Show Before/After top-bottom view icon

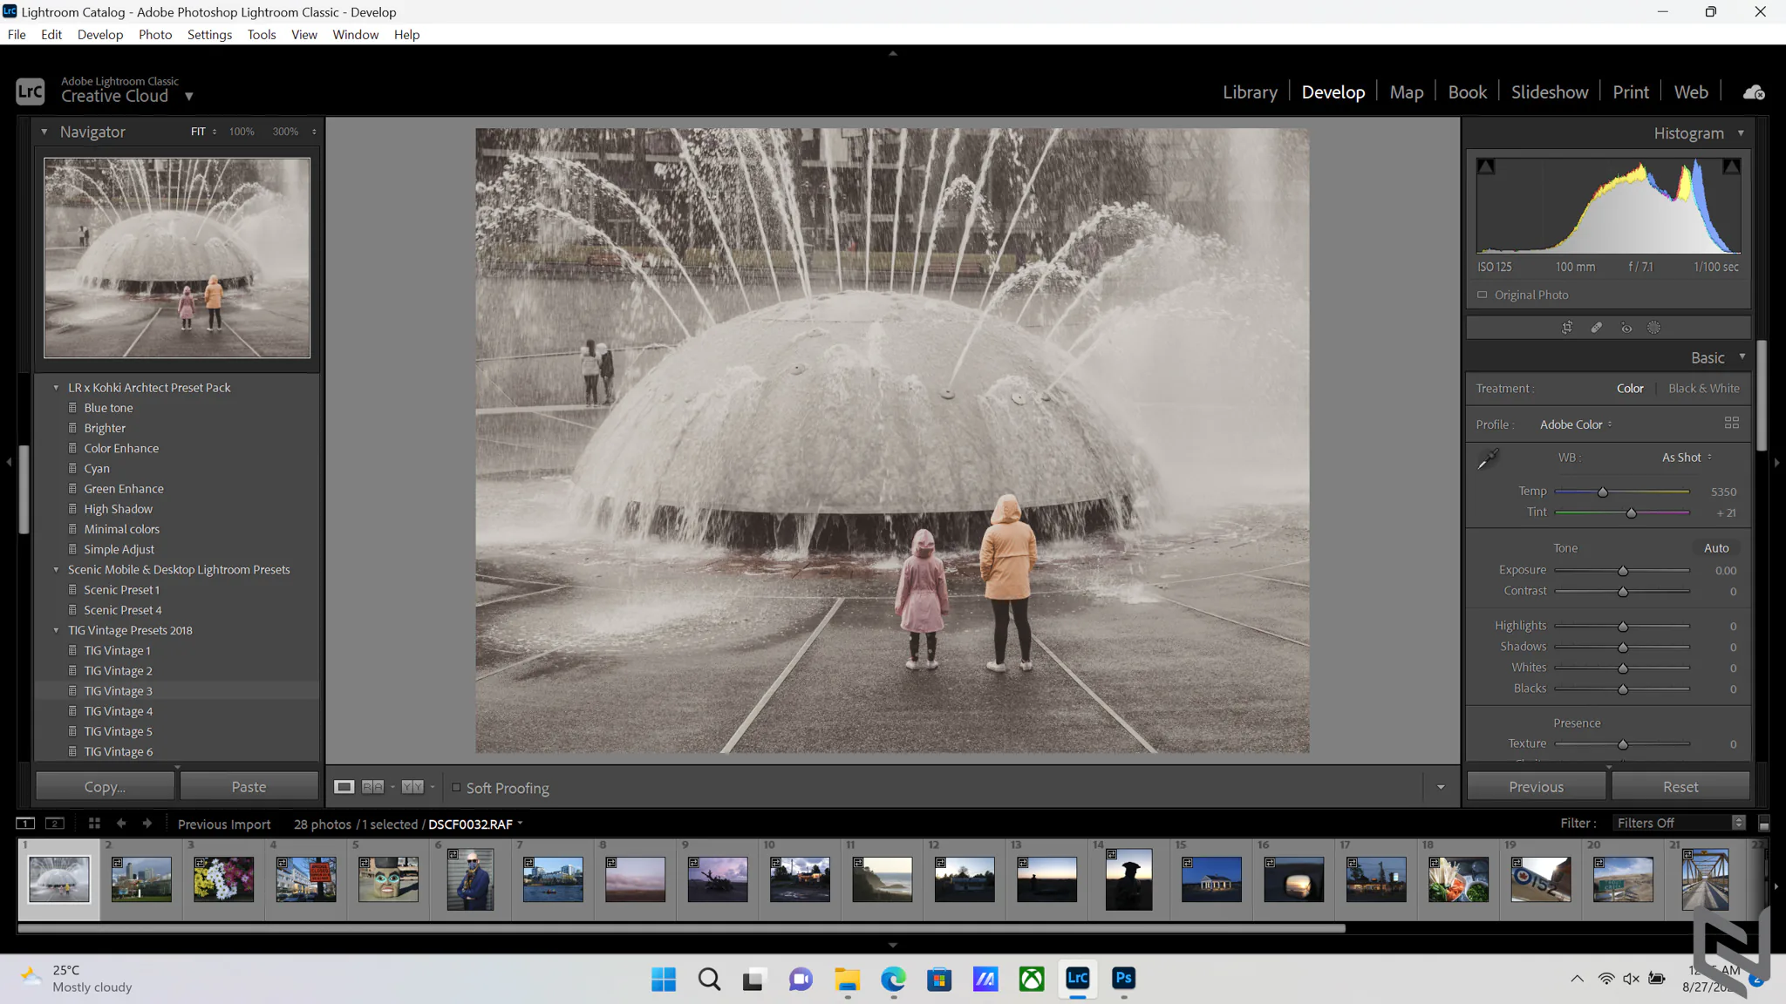tap(412, 787)
